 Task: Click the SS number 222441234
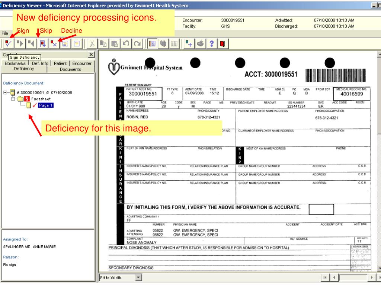click(296, 106)
